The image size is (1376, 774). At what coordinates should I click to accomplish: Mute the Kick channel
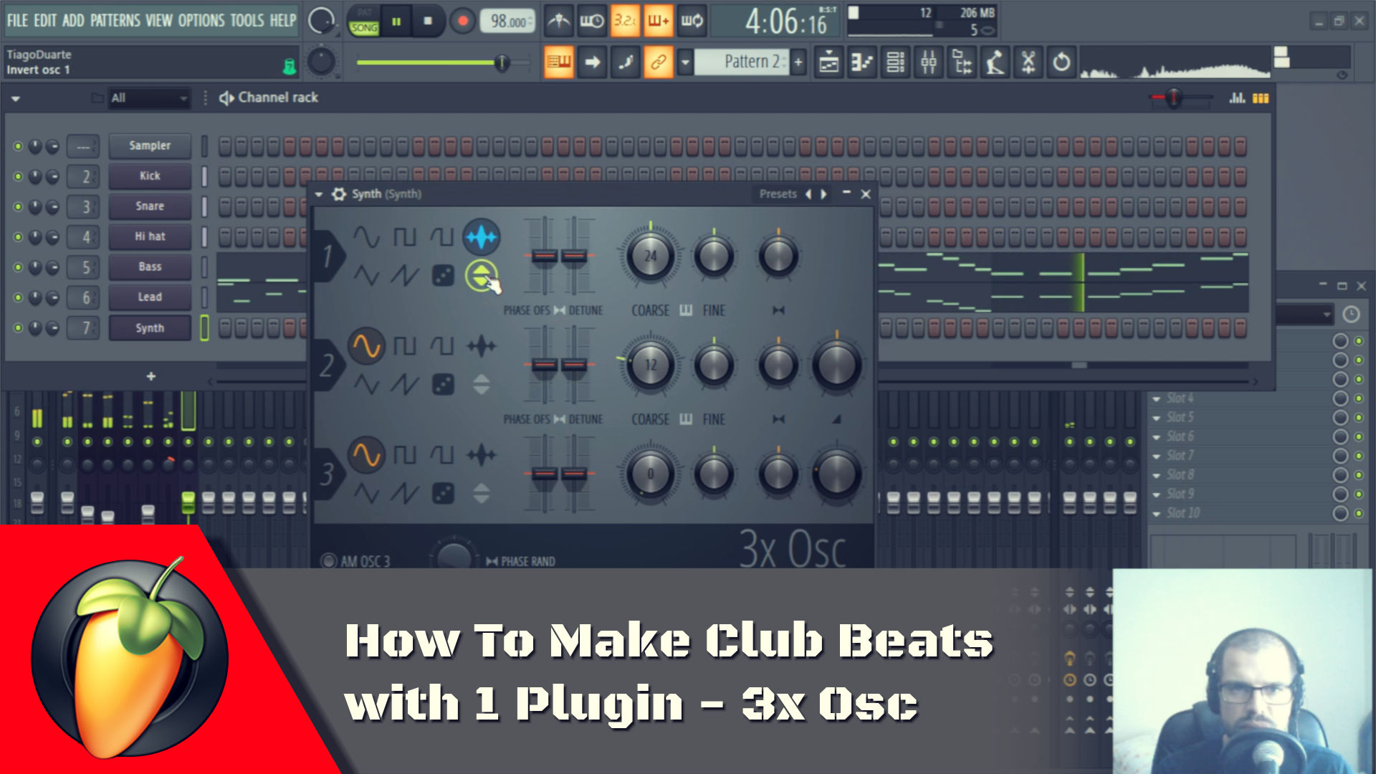coord(18,176)
